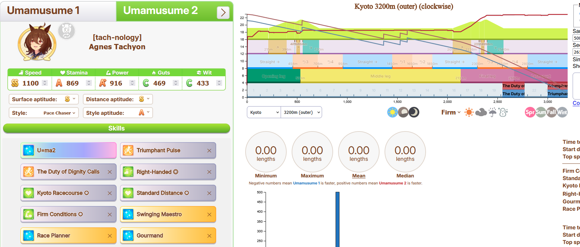Click Speed value field 1100
The image size is (580, 247).
coord(30,83)
